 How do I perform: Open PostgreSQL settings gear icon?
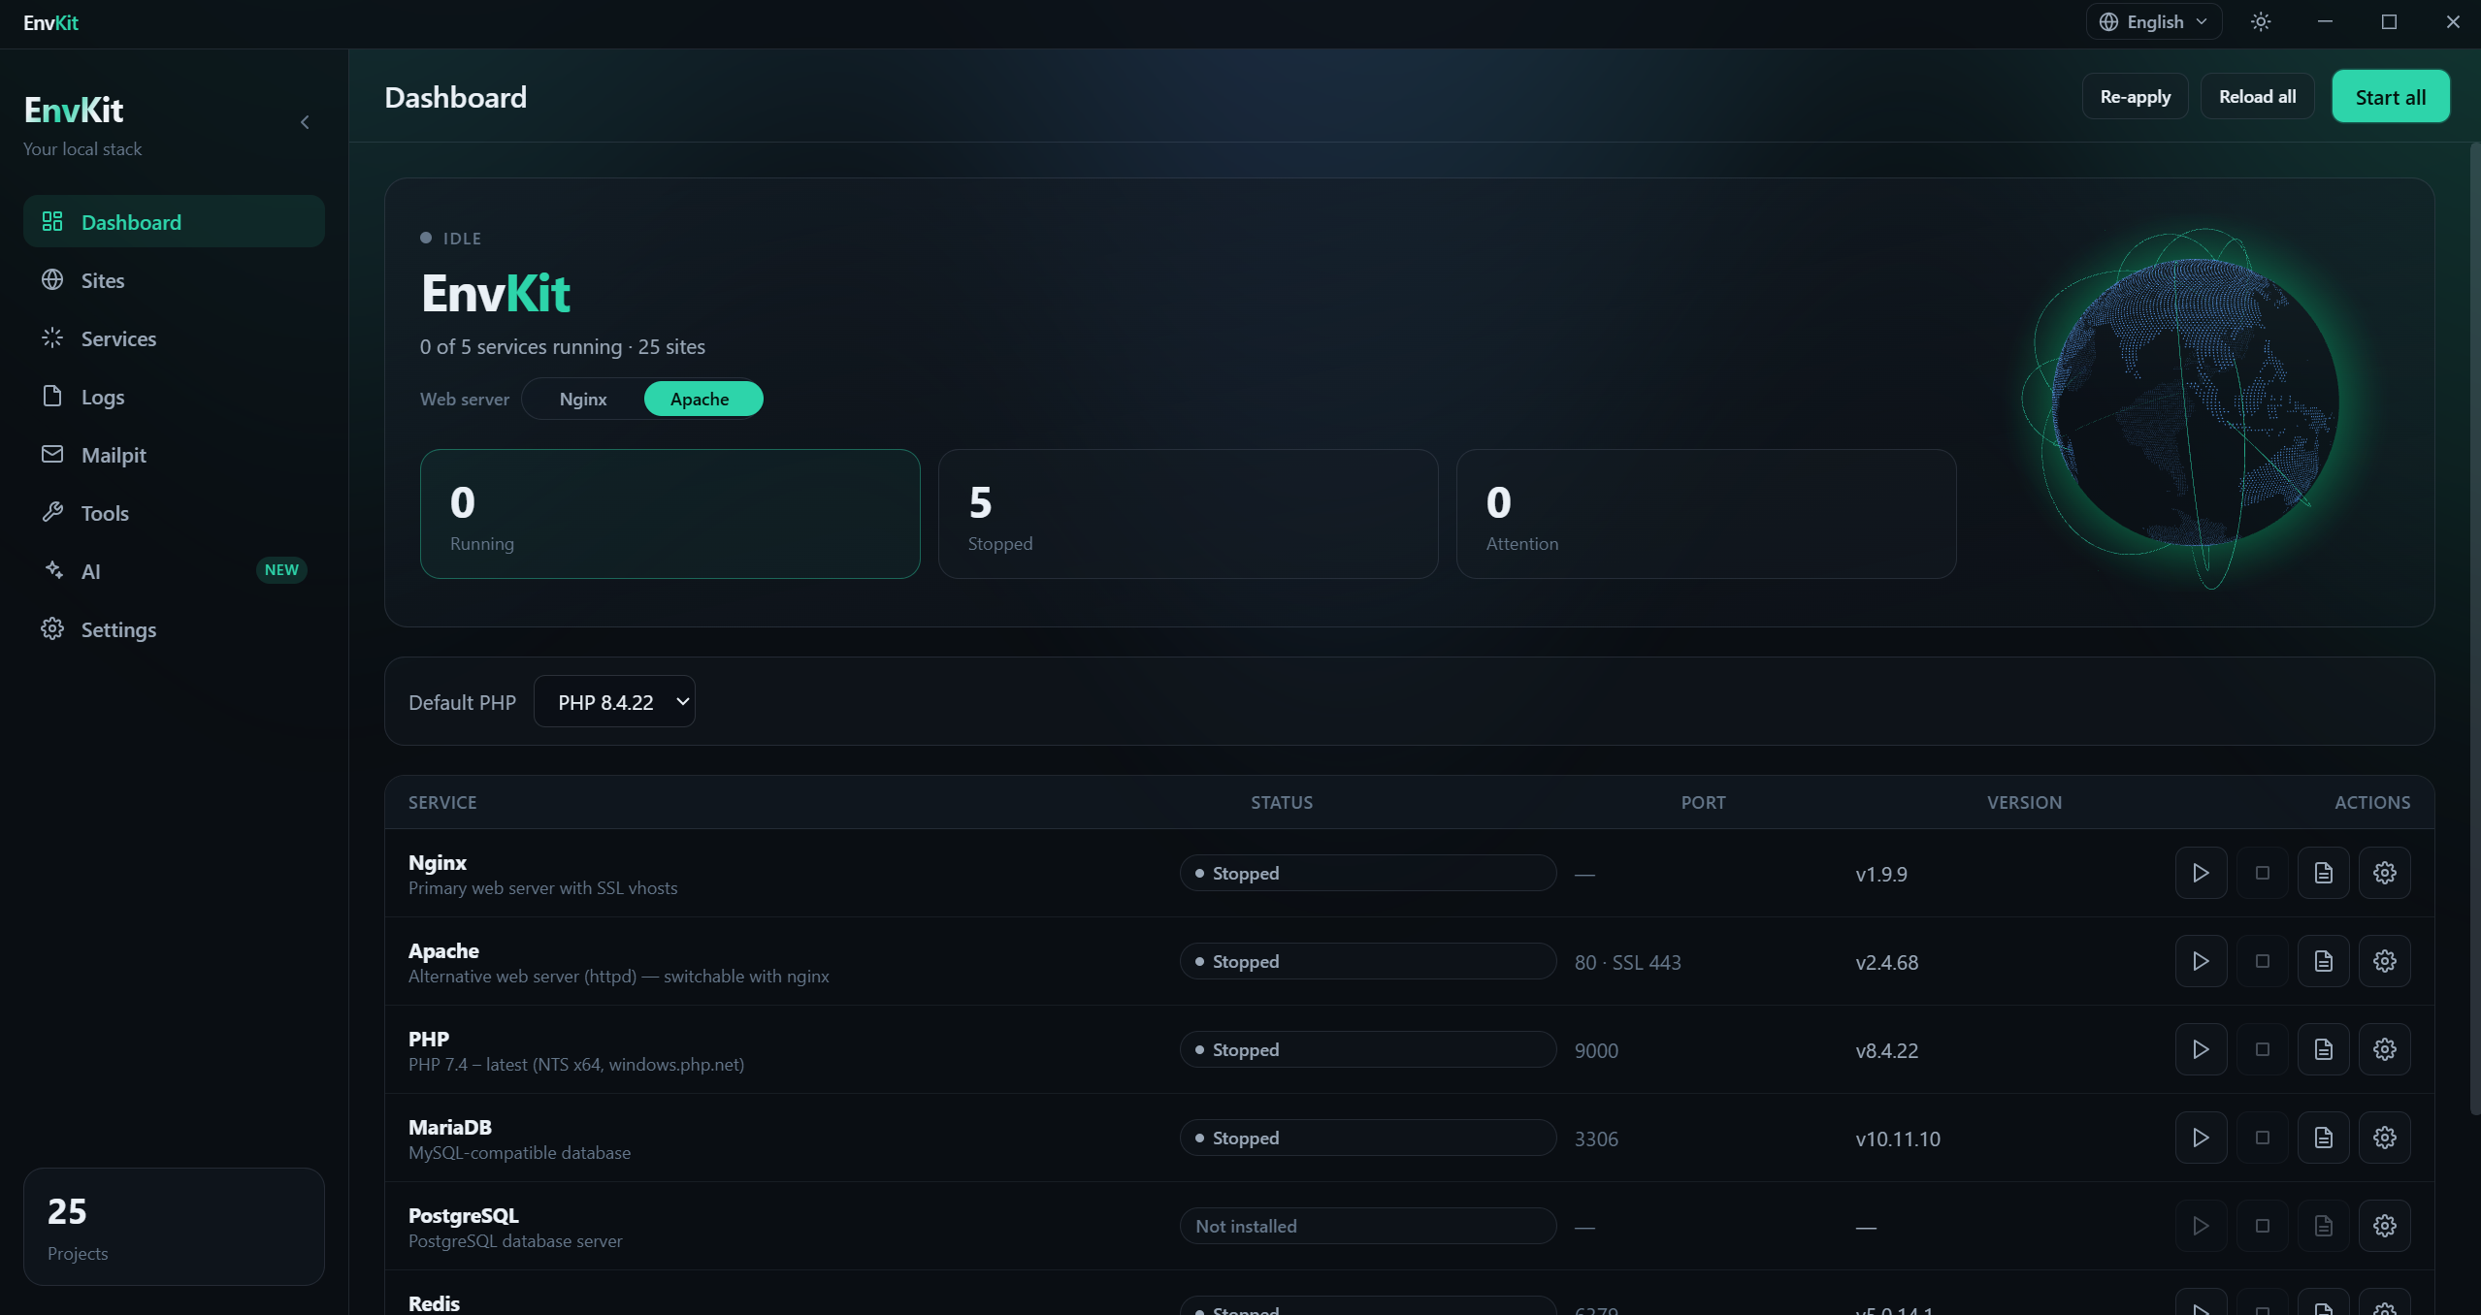[x=2384, y=1226]
